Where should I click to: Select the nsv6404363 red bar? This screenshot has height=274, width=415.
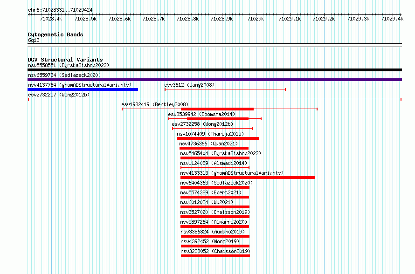click(x=215, y=187)
